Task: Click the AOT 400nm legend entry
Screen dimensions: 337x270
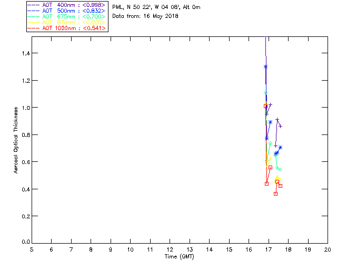Action: [x=66, y=5]
